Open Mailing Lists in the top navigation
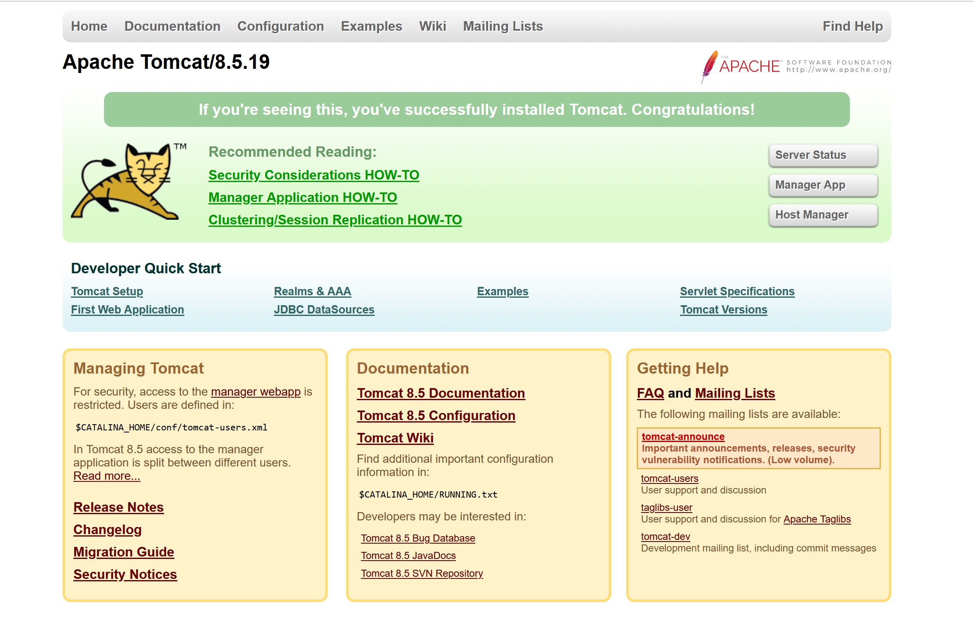The image size is (973, 617). pos(503,26)
